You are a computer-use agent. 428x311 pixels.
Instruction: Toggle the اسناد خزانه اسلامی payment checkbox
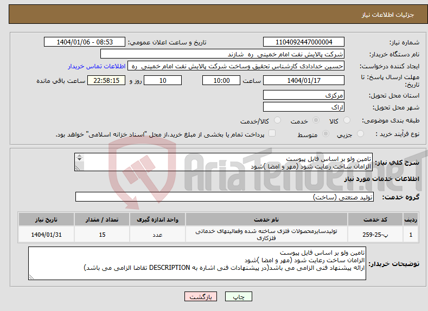pyautogui.click(x=272, y=133)
